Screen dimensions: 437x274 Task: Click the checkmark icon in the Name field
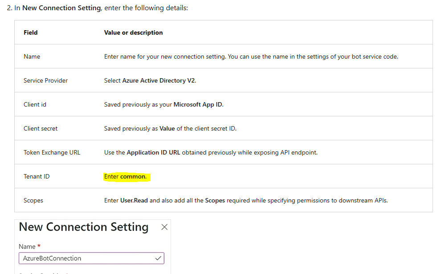158,258
